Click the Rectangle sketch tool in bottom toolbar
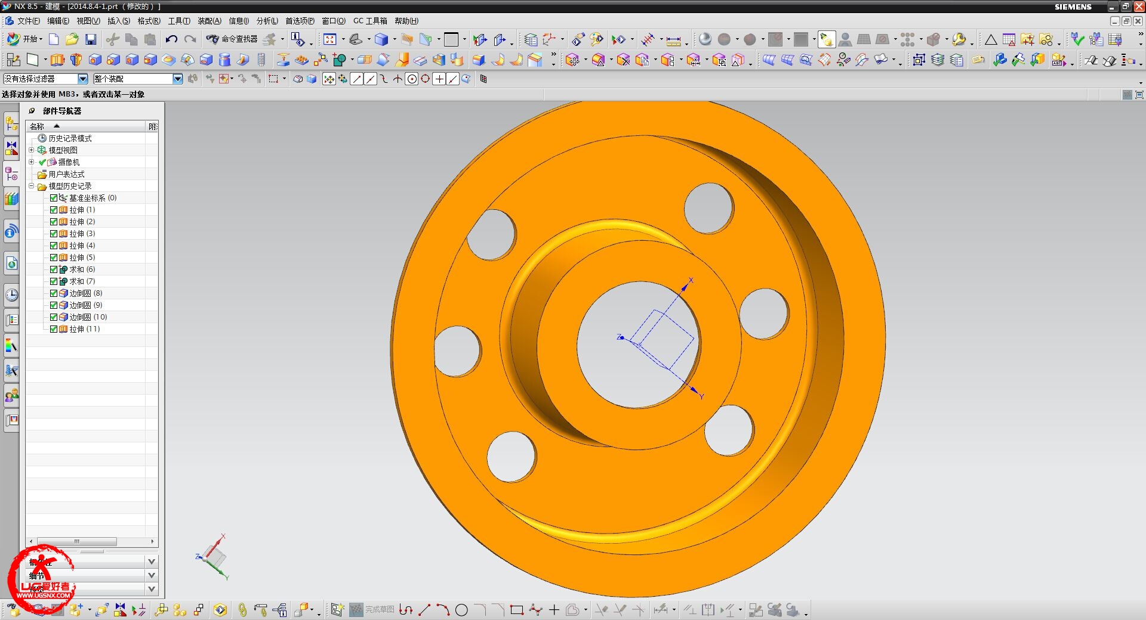The height and width of the screenshot is (620, 1146). point(517,610)
